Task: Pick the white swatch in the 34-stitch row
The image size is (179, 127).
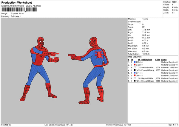Action: pyautogui.click(x=135, y=78)
